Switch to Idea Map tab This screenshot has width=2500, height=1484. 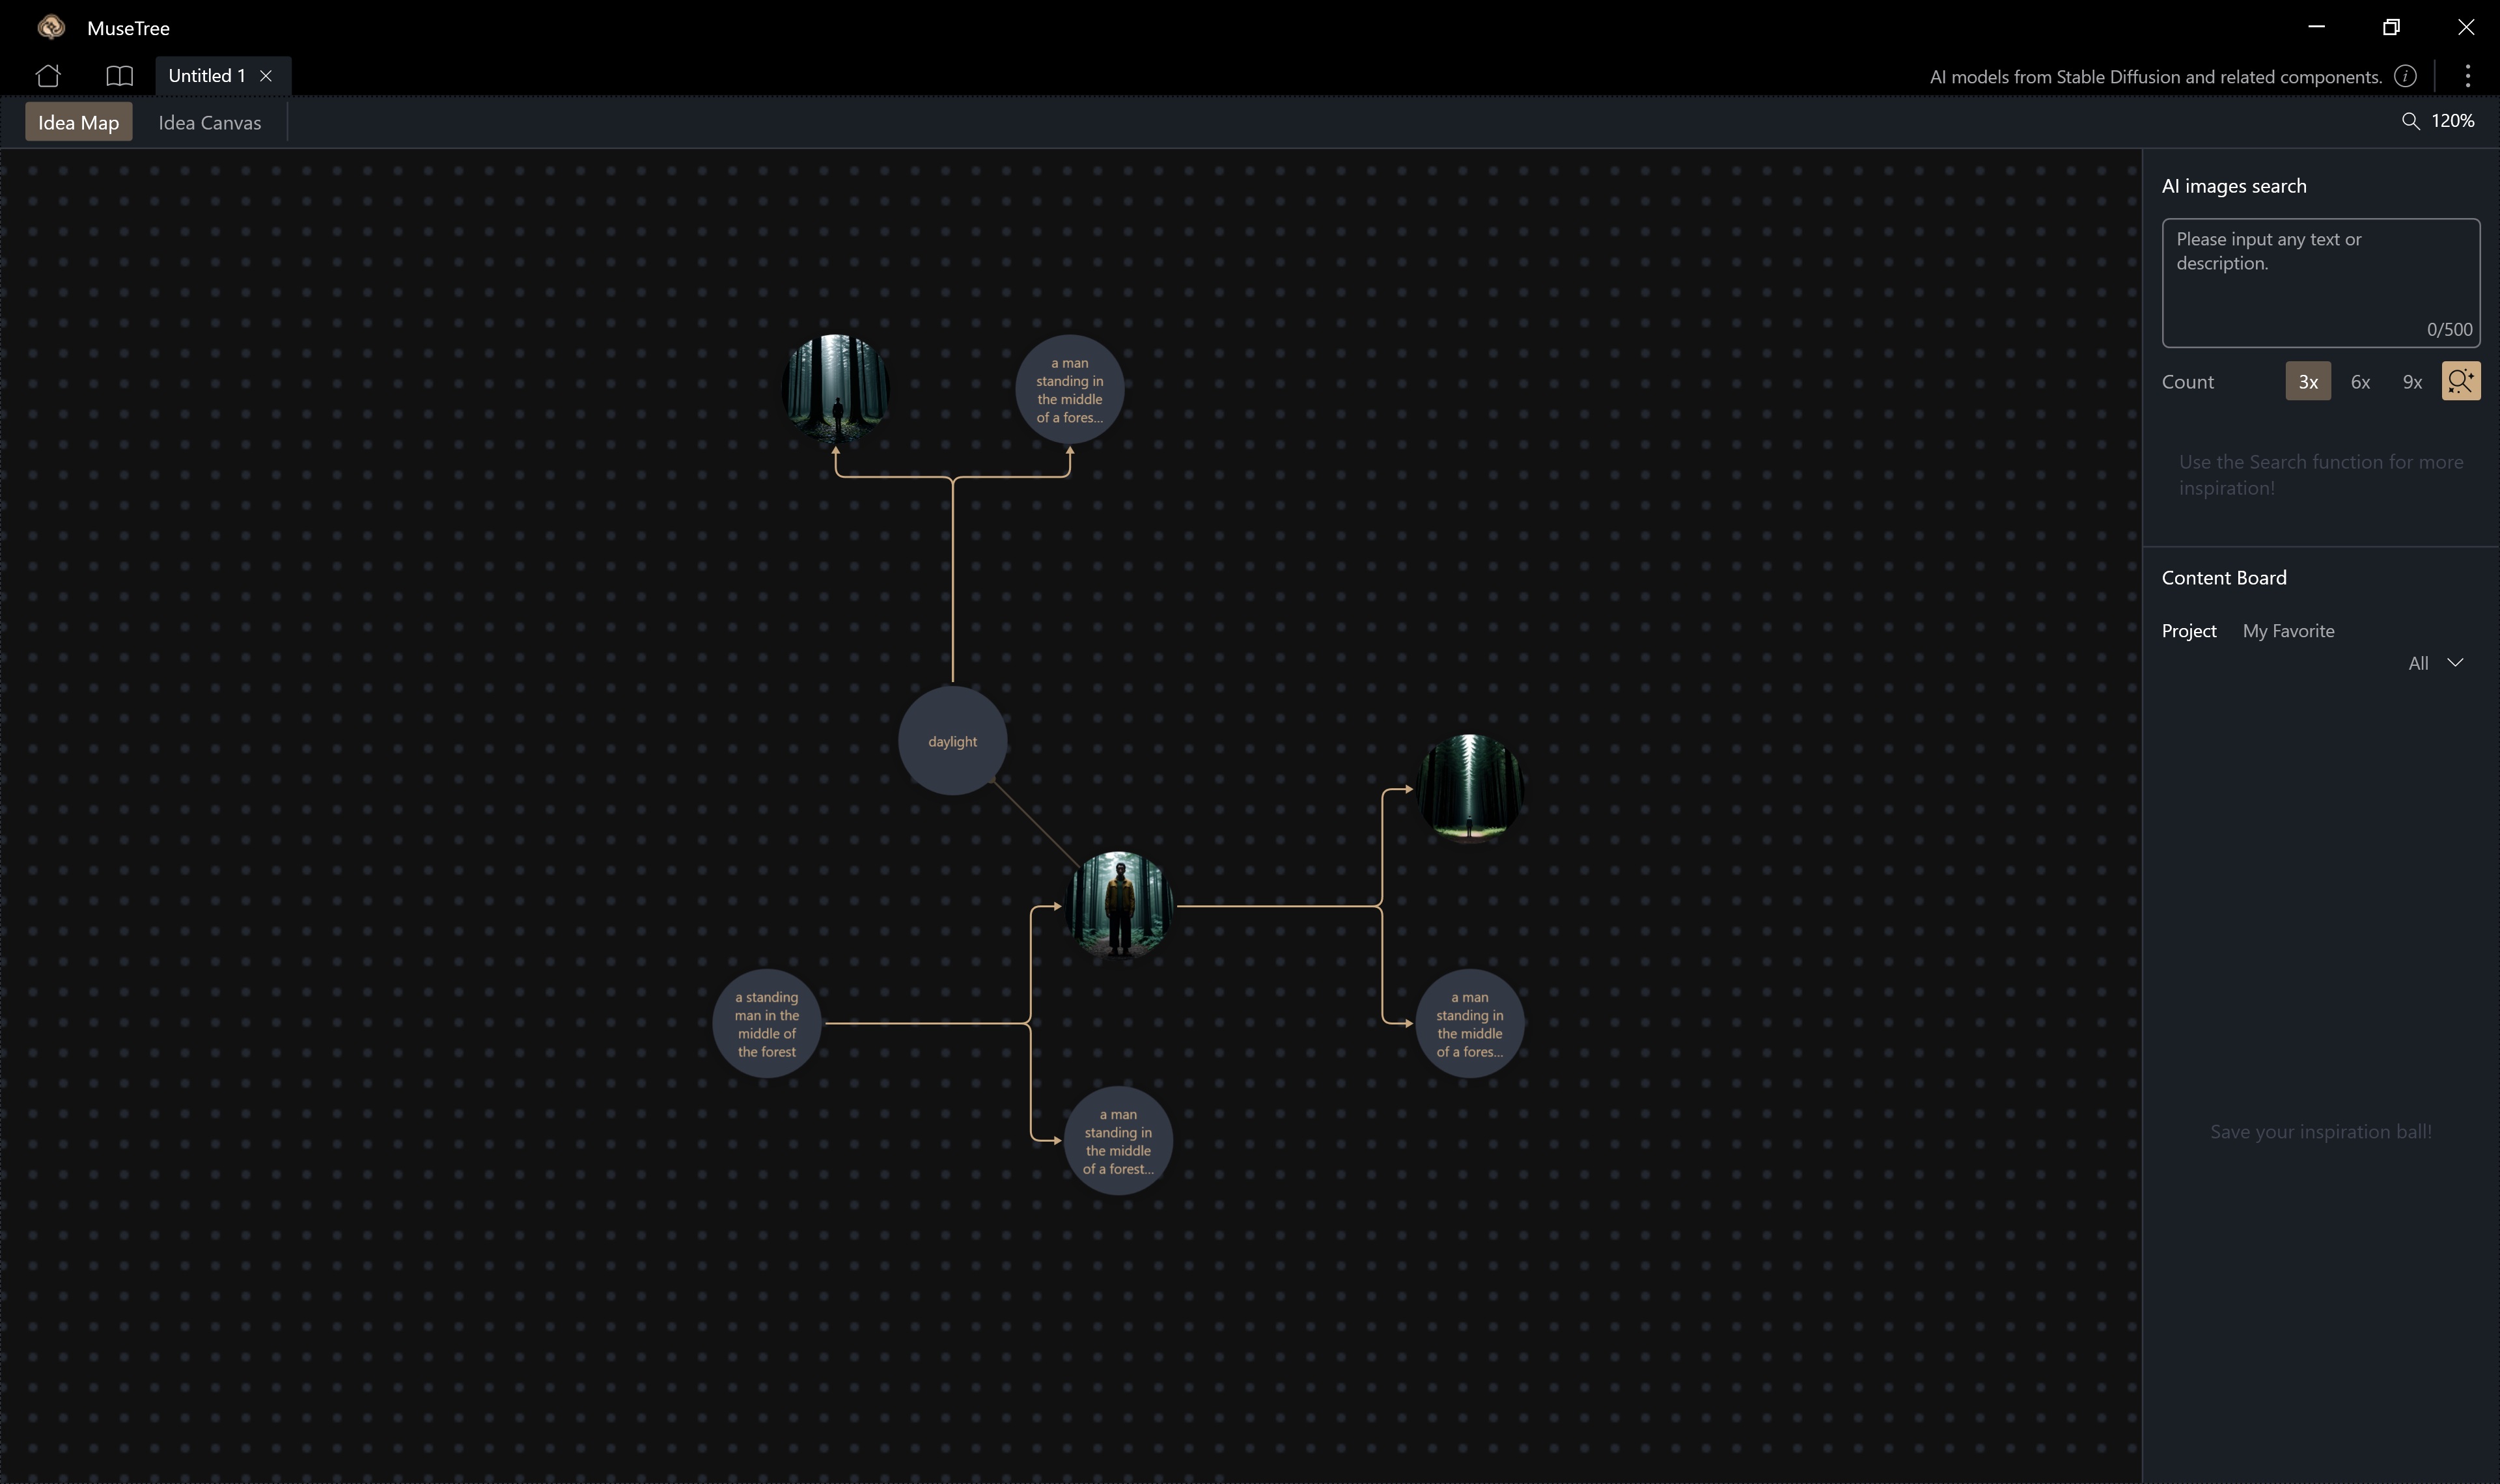click(x=78, y=123)
